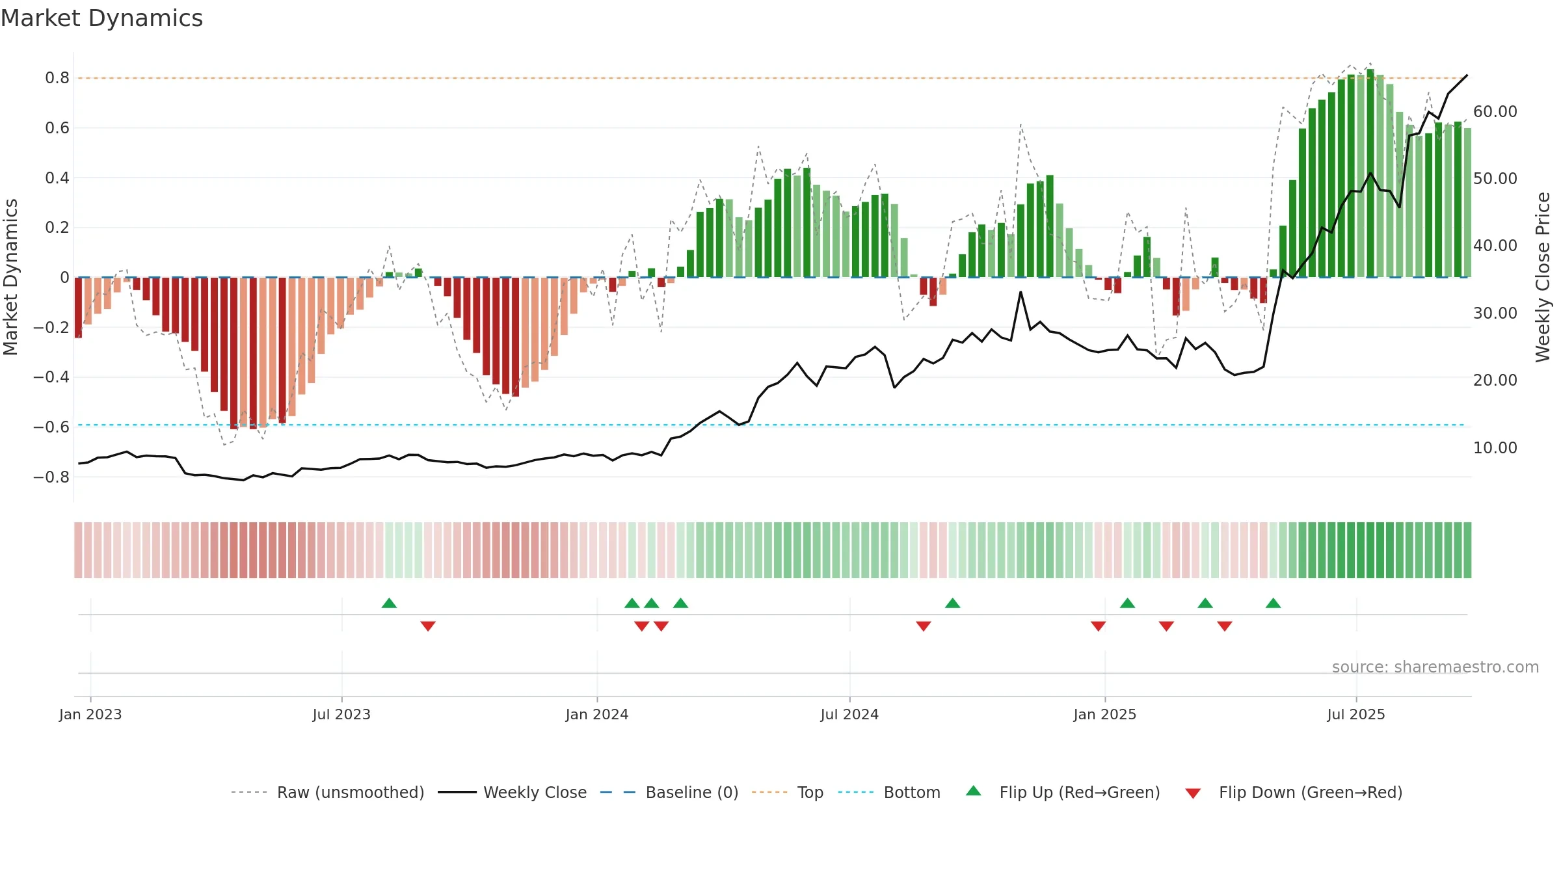This screenshot has width=1561, height=878.
Task: Toggle the Top legend entry
Action: coord(788,792)
